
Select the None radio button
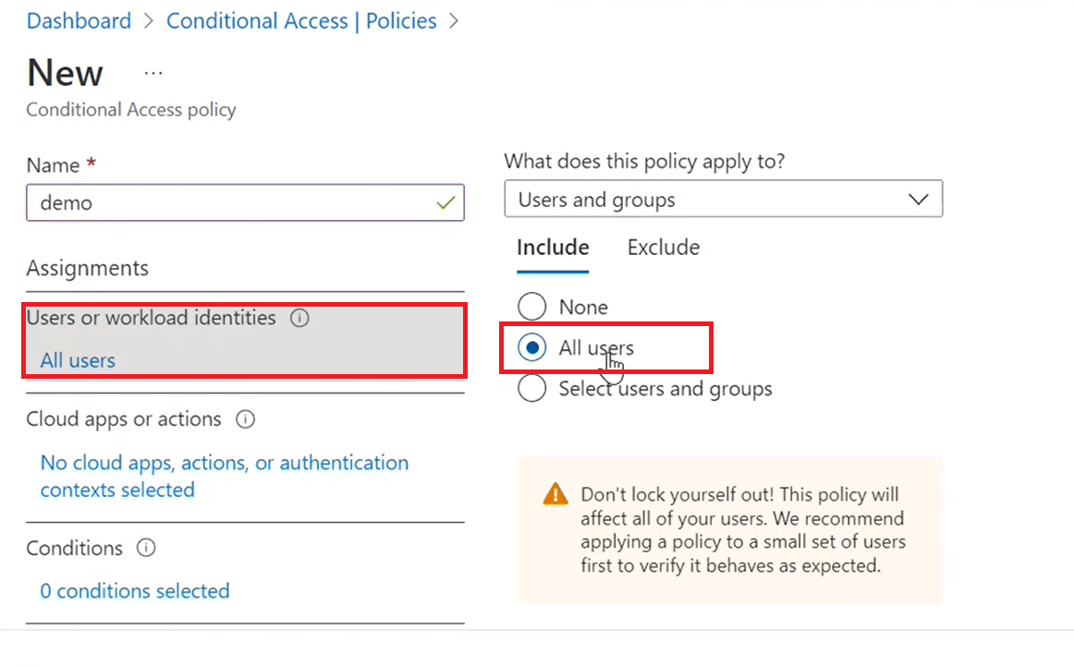(531, 306)
